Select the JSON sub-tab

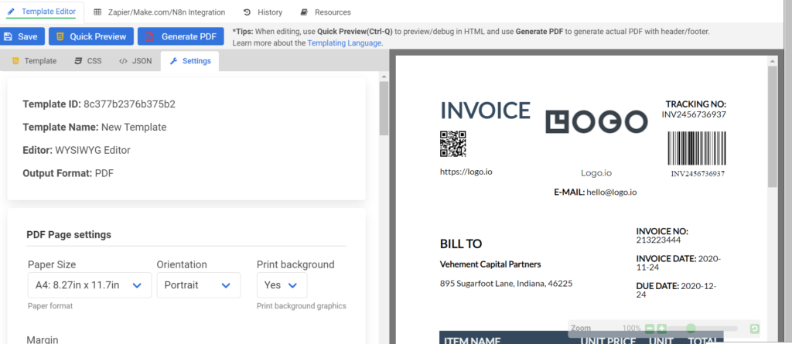[135, 61]
